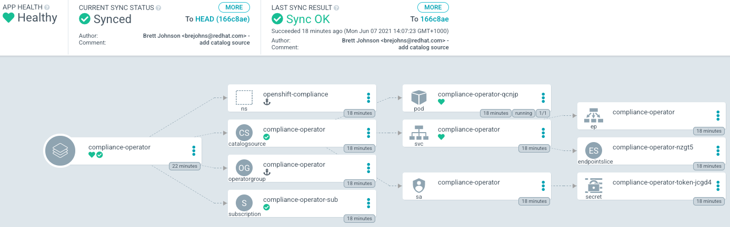This screenshot has height=227, width=730.
Task: Click the secret lock icon for token-jcgd4
Action: 594,186
